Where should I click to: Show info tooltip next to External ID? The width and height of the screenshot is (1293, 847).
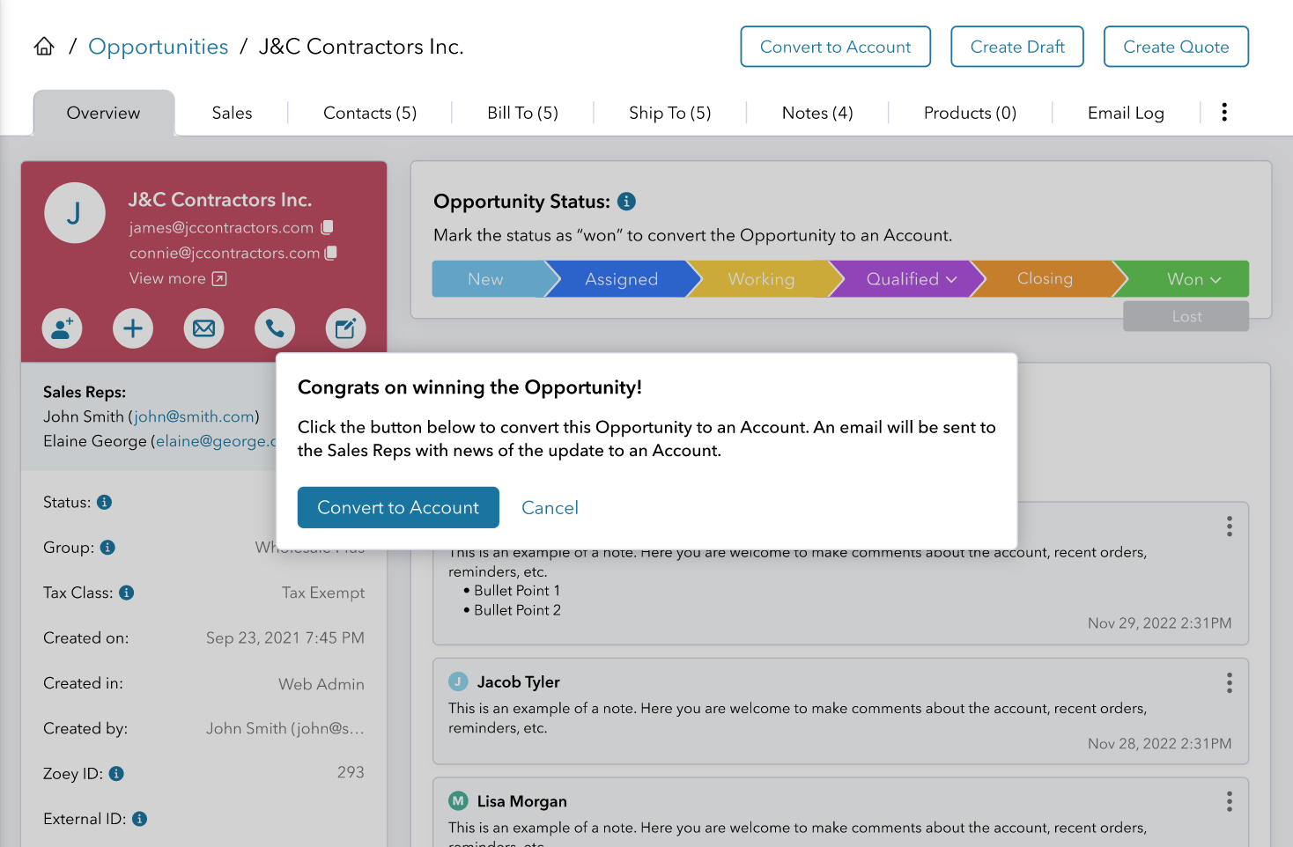click(x=139, y=819)
